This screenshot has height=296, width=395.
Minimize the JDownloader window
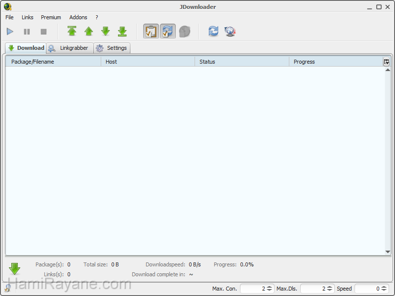pyautogui.click(x=369, y=7)
